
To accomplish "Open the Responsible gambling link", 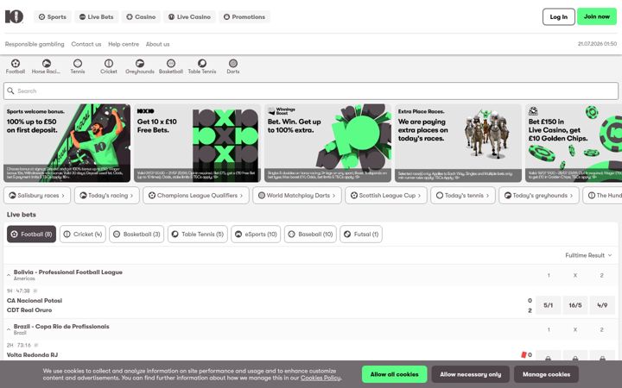I will point(35,44).
